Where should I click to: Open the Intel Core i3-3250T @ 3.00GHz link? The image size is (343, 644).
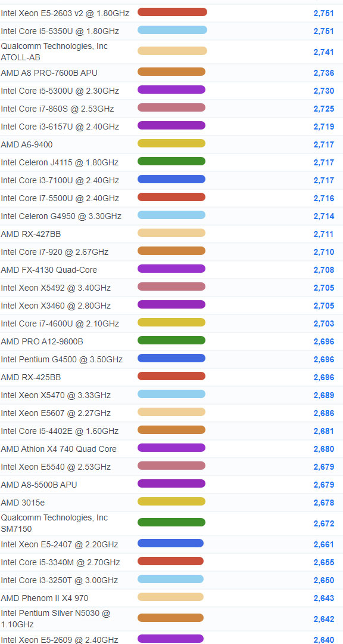click(60, 580)
